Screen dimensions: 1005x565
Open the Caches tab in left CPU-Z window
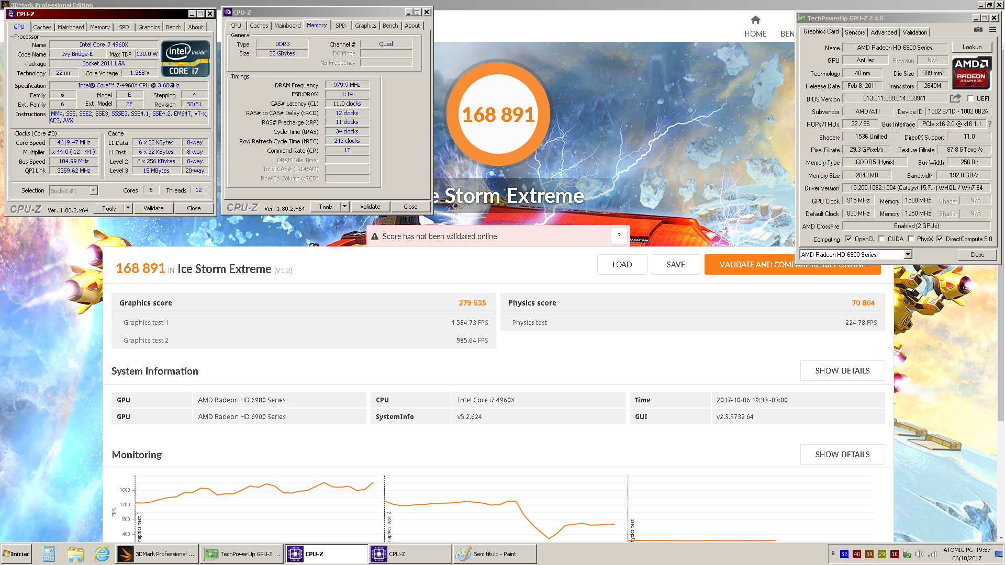point(42,27)
